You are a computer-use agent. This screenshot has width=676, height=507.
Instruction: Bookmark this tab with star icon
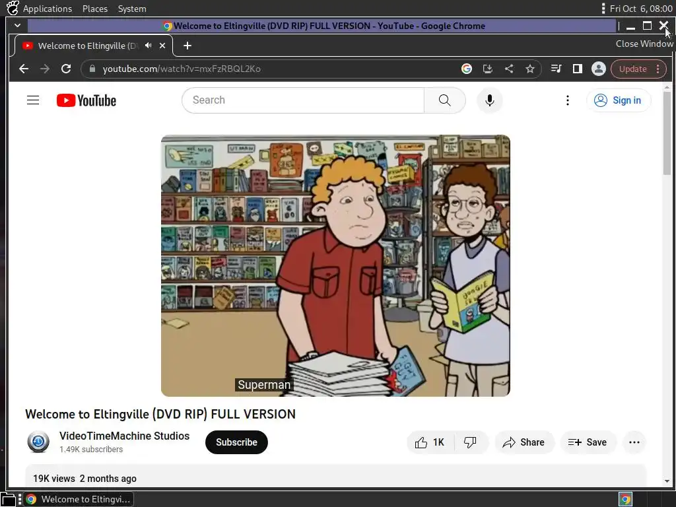(530, 69)
